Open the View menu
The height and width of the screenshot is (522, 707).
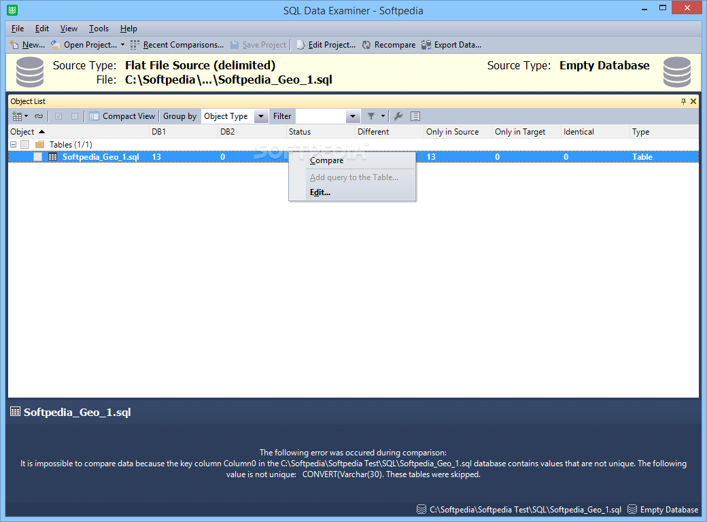[x=69, y=29]
